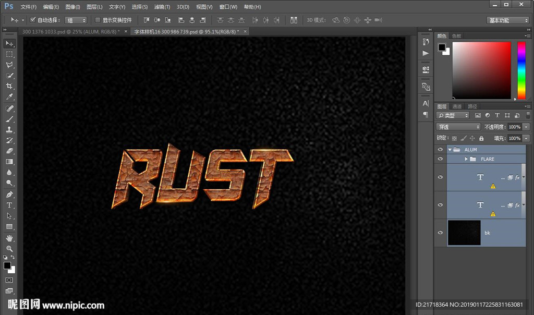
Task: Hide the FLARE group
Action: pos(440,159)
